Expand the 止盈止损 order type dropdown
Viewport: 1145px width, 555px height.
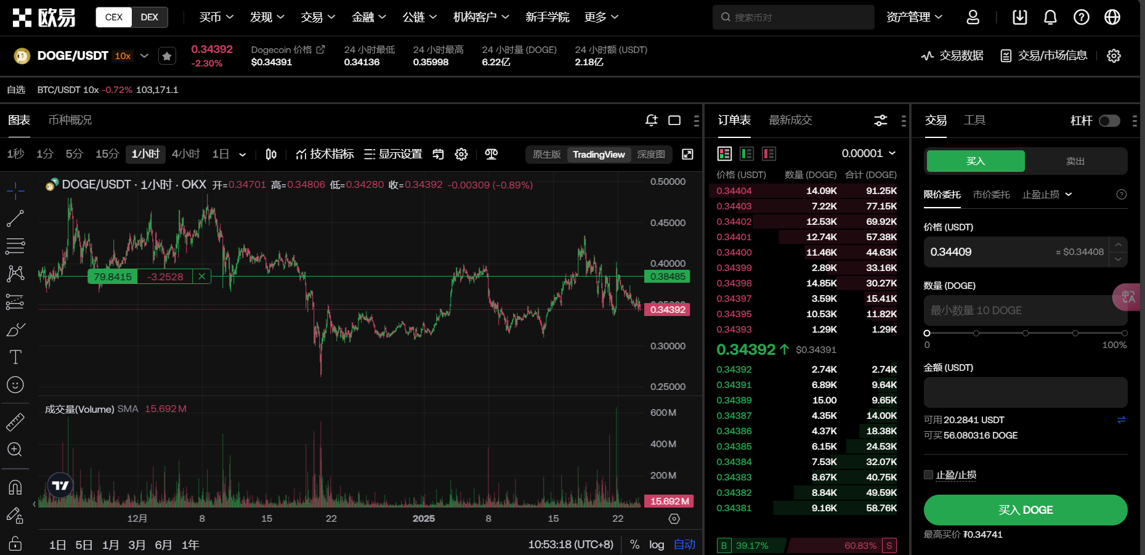1047,195
